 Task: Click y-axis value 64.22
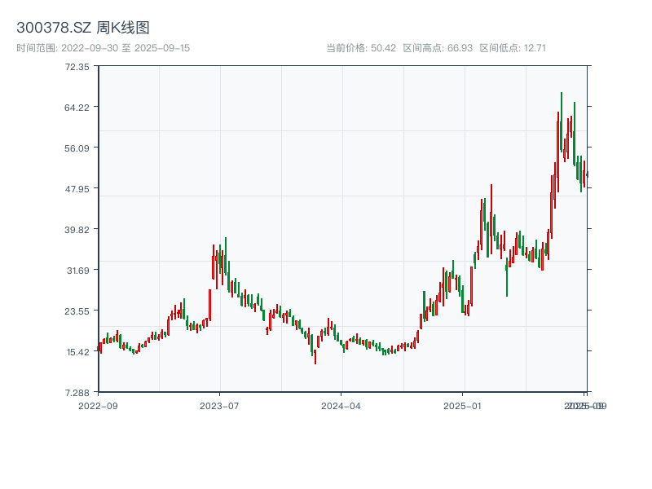pos(77,108)
